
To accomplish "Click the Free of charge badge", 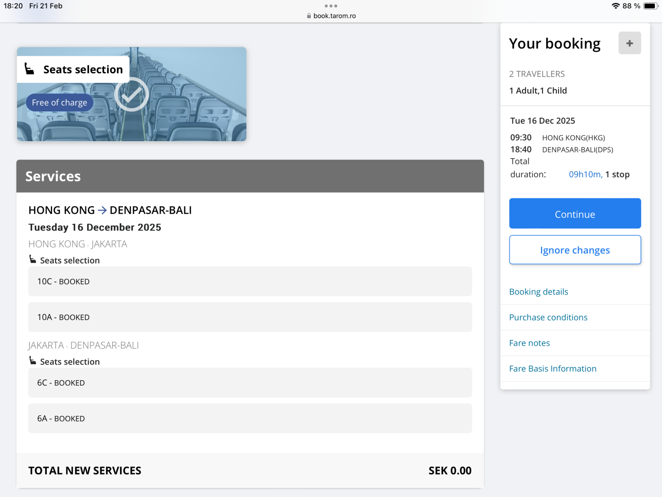I will (x=60, y=103).
